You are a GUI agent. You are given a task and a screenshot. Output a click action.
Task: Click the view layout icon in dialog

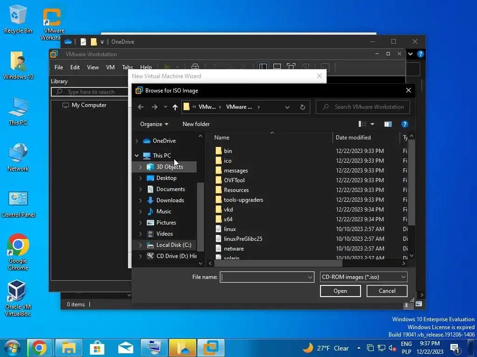pyautogui.click(x=362, y=124)
